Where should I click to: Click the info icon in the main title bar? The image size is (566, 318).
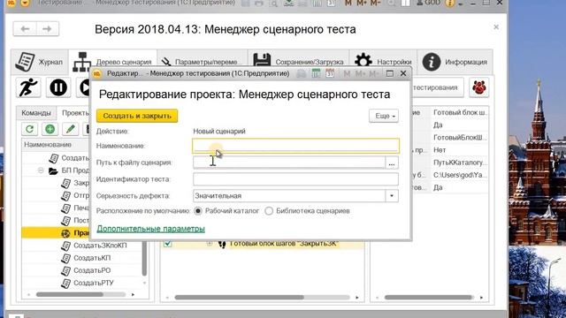point(450,4)
